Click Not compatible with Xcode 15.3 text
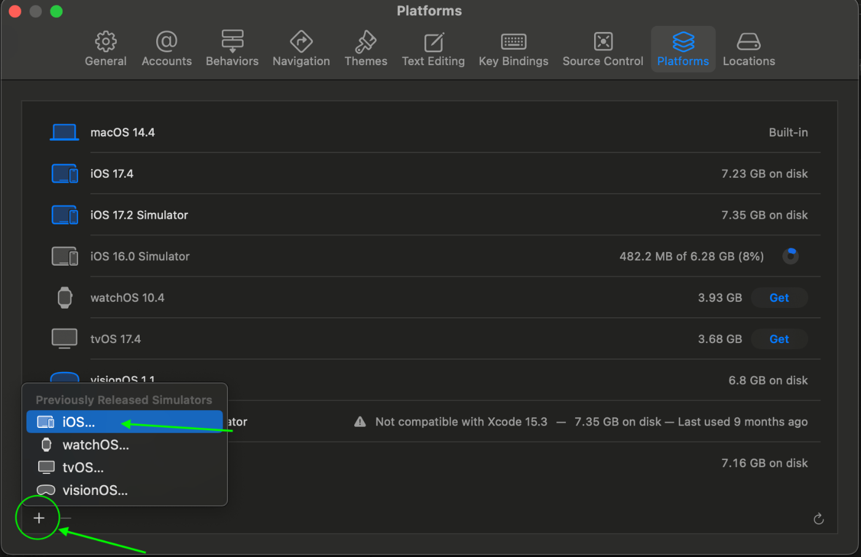The height and width of the screenshot is (557, 861). pyautogui.click(x=461, y=422)
